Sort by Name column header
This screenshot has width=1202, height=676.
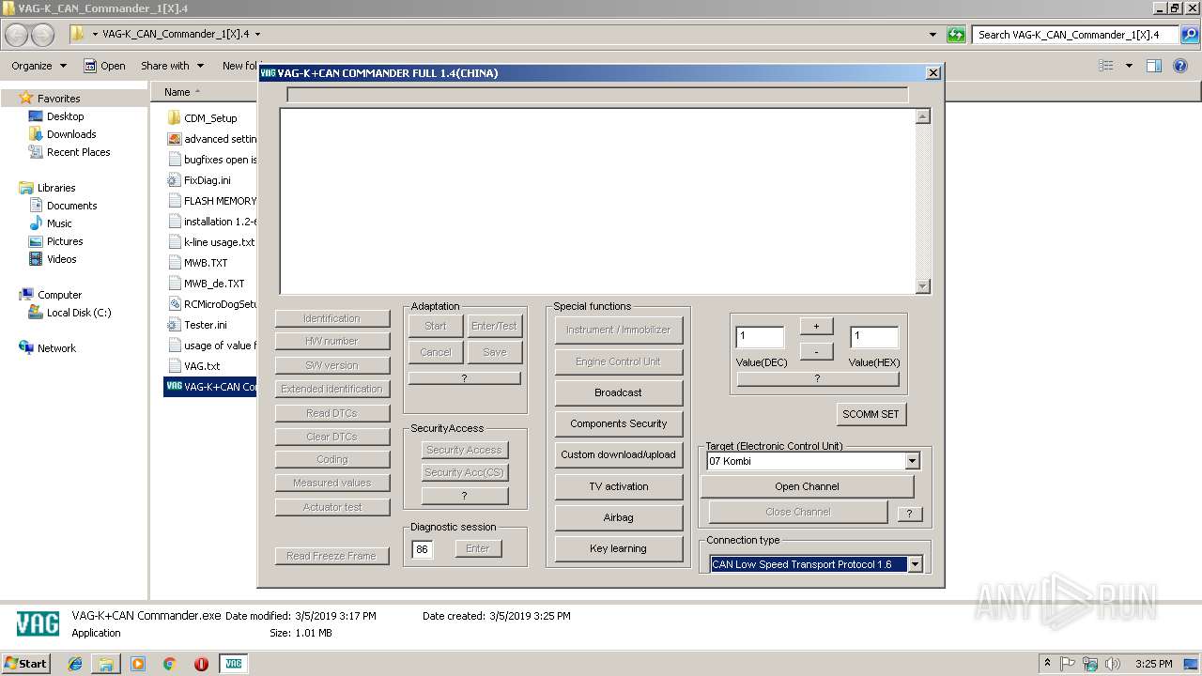click(177, 92)
